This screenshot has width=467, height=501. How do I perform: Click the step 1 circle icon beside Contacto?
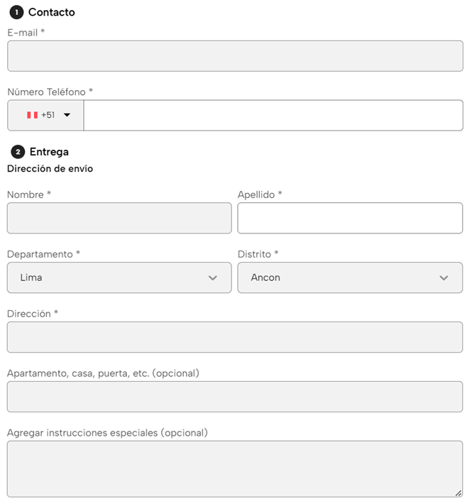click(x=16, y=12)
